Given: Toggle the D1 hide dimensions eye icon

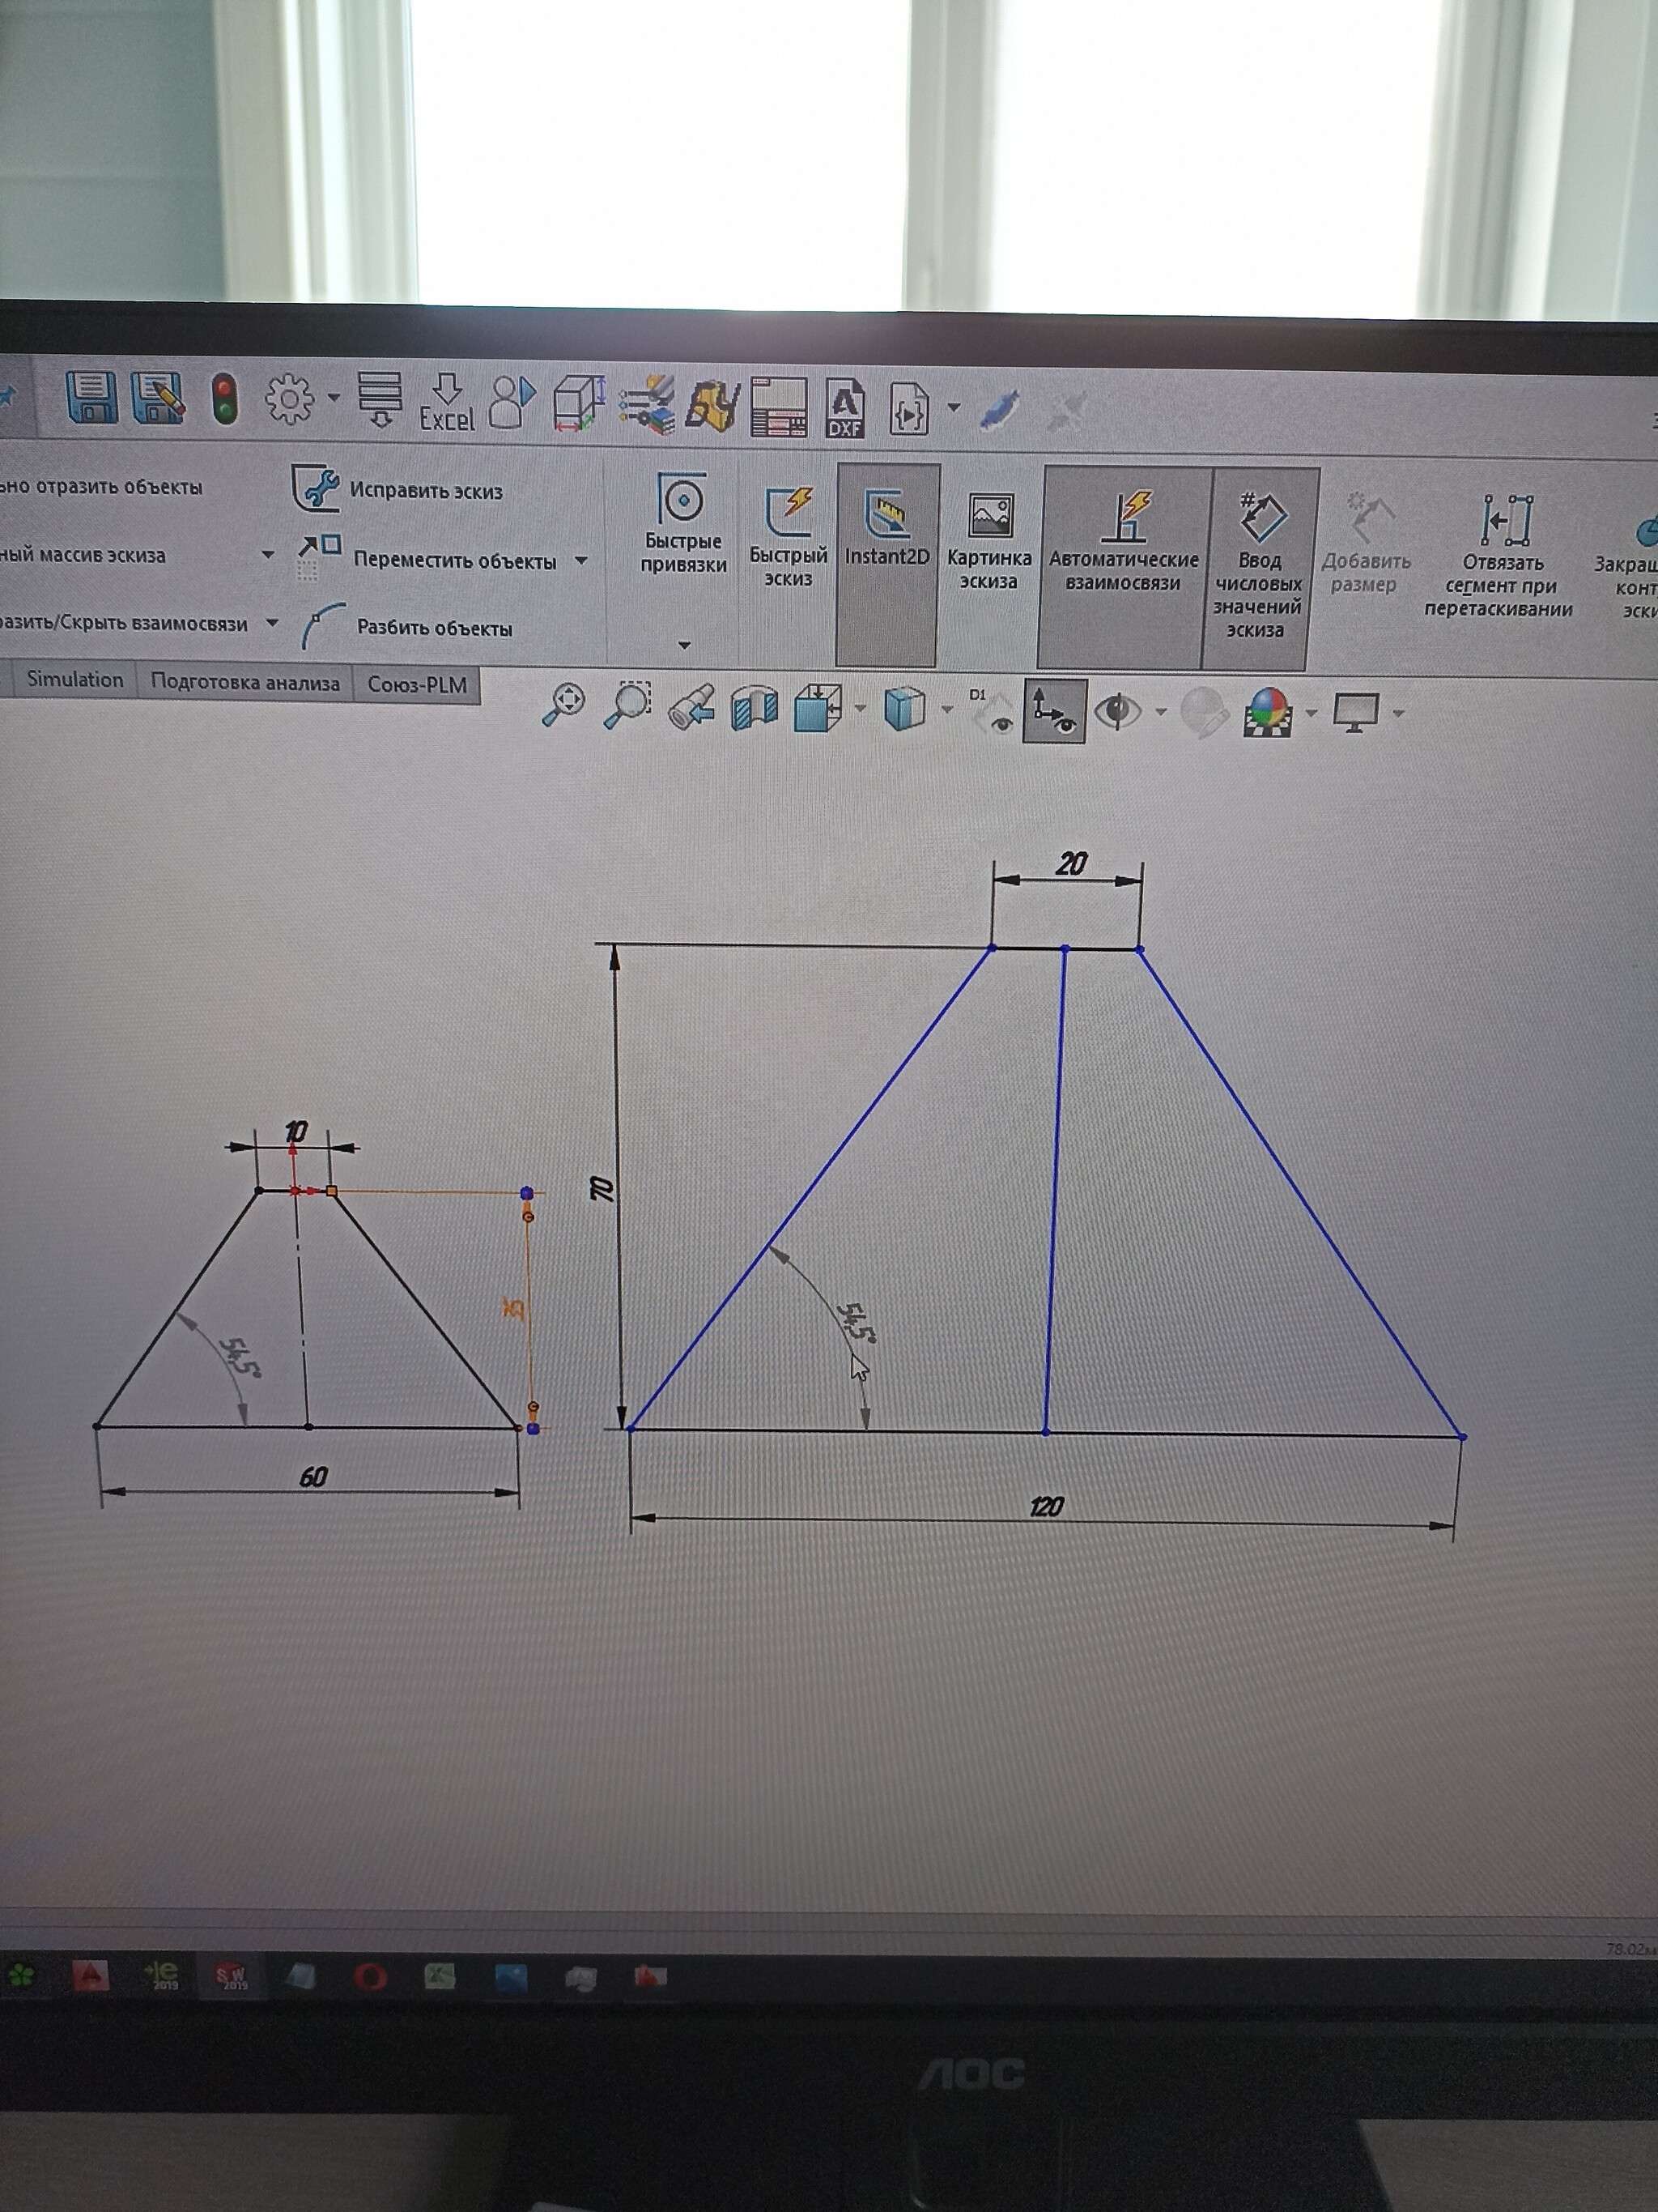Looking at the screenshot, I should (992, 711).
